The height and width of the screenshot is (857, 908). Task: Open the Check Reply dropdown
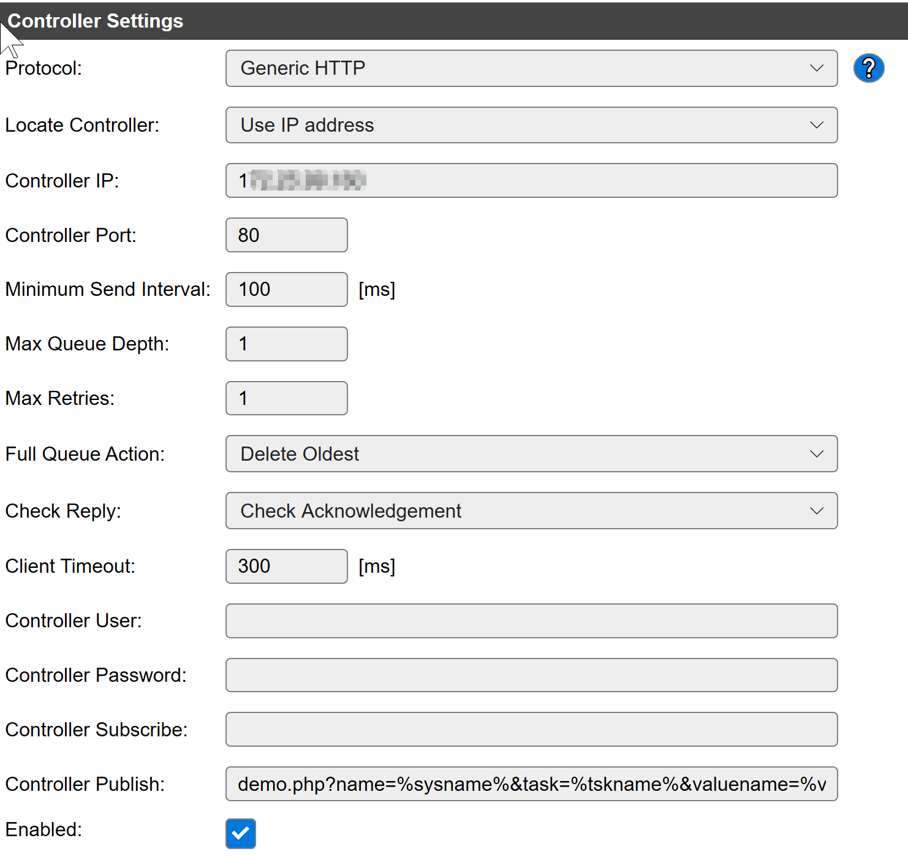coord(531,510)
